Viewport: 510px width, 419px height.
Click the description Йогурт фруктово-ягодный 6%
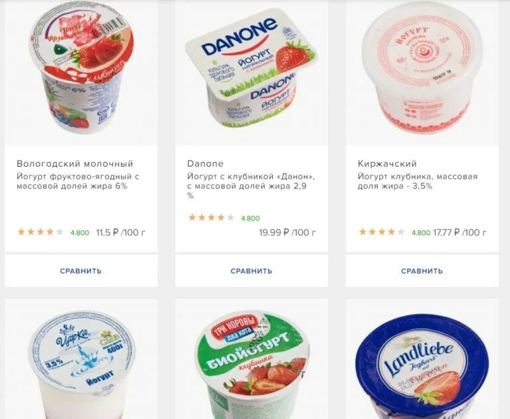pos(78,181)
